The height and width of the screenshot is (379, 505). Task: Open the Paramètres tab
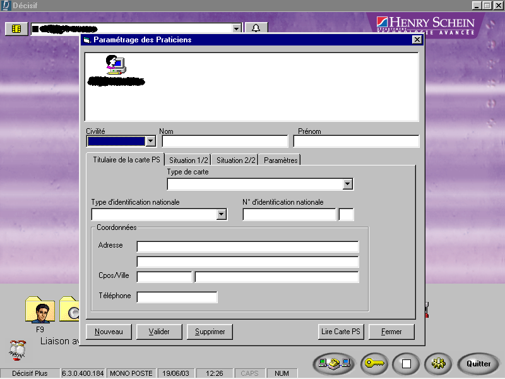click(281, 160)
